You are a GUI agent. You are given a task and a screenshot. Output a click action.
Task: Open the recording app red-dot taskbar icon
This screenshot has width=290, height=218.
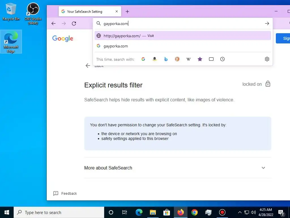(222, 212)
